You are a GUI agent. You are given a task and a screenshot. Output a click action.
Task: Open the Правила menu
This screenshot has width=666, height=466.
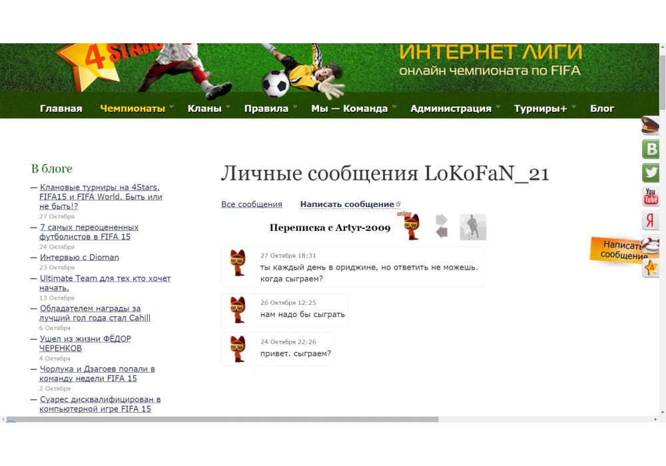tap(266, 109)
